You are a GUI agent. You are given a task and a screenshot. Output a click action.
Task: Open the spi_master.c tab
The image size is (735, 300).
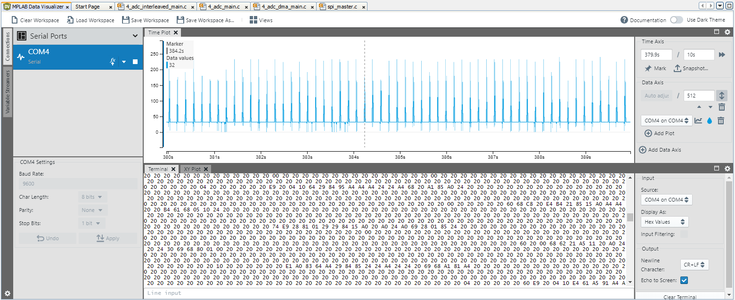342,6
